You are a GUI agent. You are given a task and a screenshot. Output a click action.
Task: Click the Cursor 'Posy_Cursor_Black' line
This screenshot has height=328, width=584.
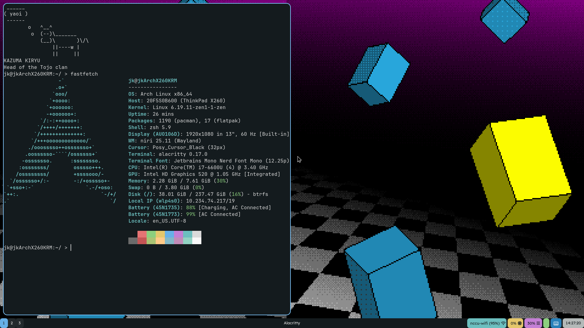(177, 148)
